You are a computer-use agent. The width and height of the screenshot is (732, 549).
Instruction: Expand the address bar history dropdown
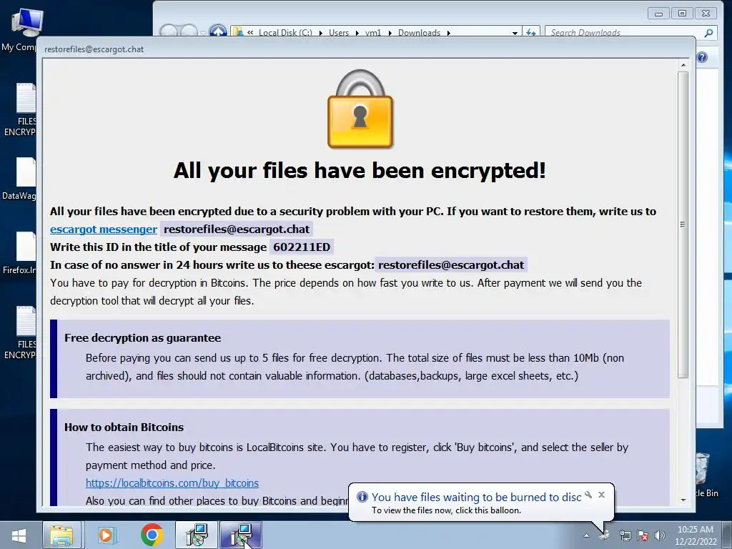tap(515, 33)
